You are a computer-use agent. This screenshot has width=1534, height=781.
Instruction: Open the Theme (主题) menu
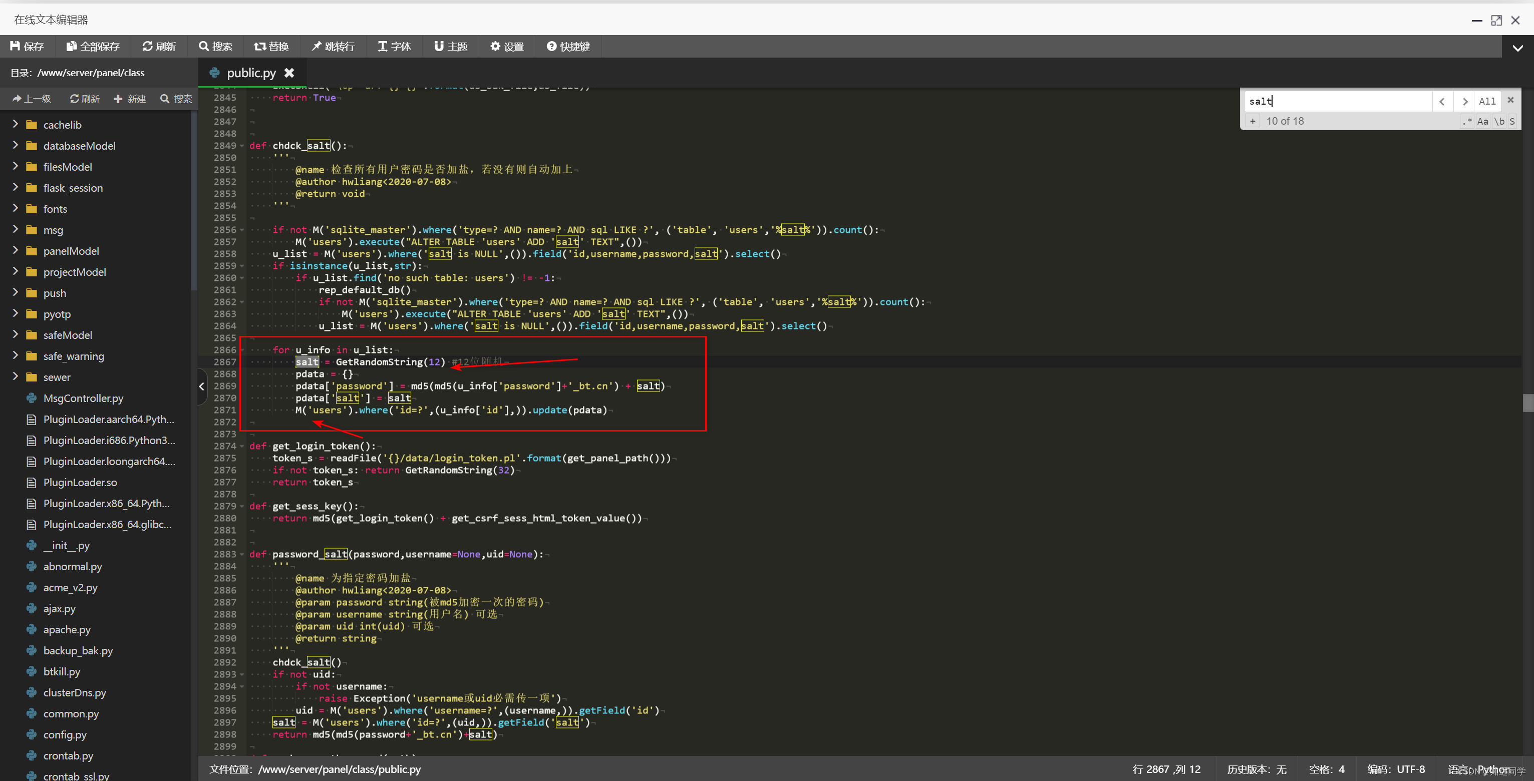click(451, 47)
